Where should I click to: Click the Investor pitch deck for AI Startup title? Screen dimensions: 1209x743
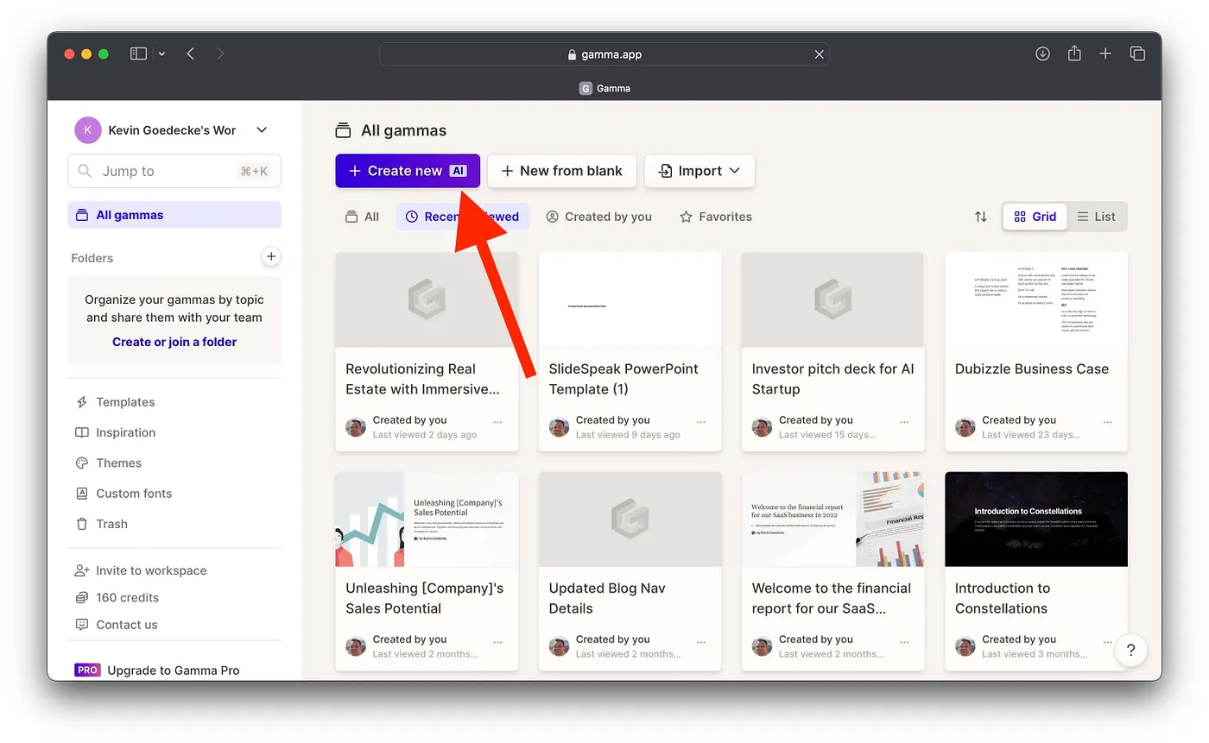point(832,379)
